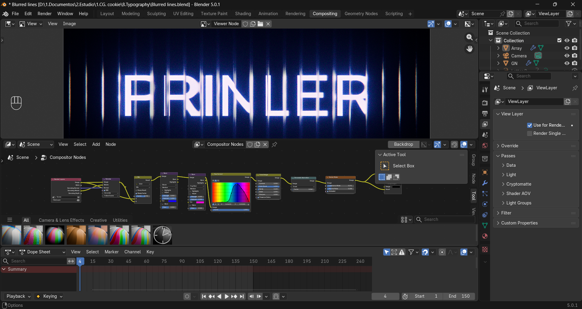Toggle the Backdrop button
The height and width of the screenshot is (309, 582).
(x=403, y=144)
